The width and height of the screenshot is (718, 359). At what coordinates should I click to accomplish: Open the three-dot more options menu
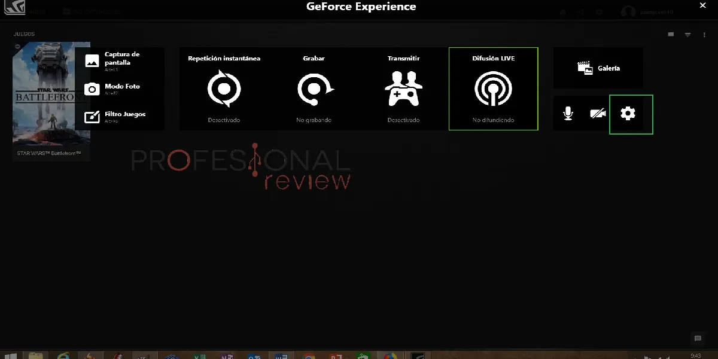tap(705, 35)
